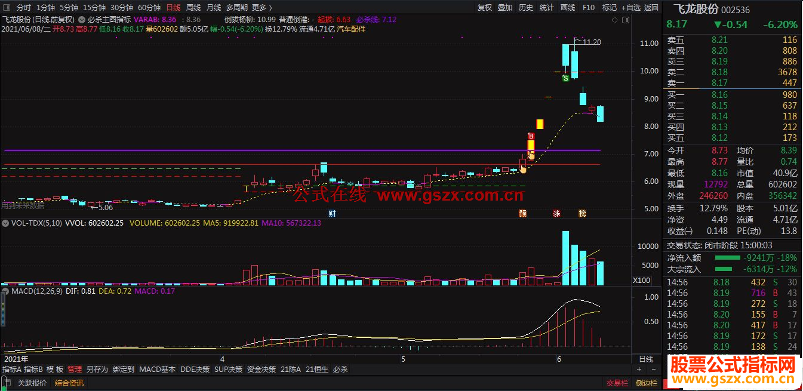Image resolution: width=803 pixels, height=391 pixels.
Task: Collapse the MACD indicator panel arrow
Action: pyautogui.click(x=5, y=291)
